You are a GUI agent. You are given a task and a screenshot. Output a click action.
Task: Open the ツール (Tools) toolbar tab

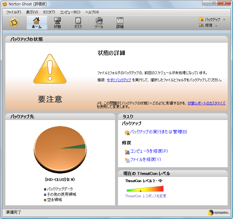point(99,23)
